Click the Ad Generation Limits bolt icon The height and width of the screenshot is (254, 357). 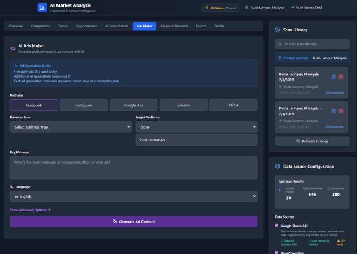16,66
